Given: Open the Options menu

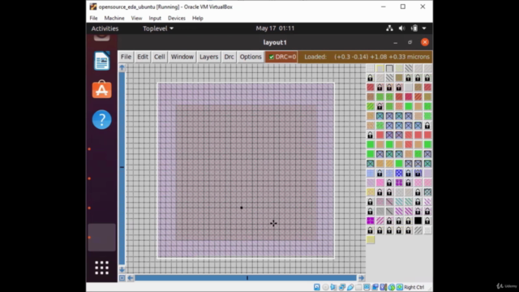Looking at the screenshot, I should click(x=251, y=57).
